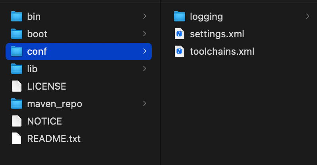Click the chevron on the conf row
The height and width of the screenshot is (165, 317).
(x=145, y=51)
